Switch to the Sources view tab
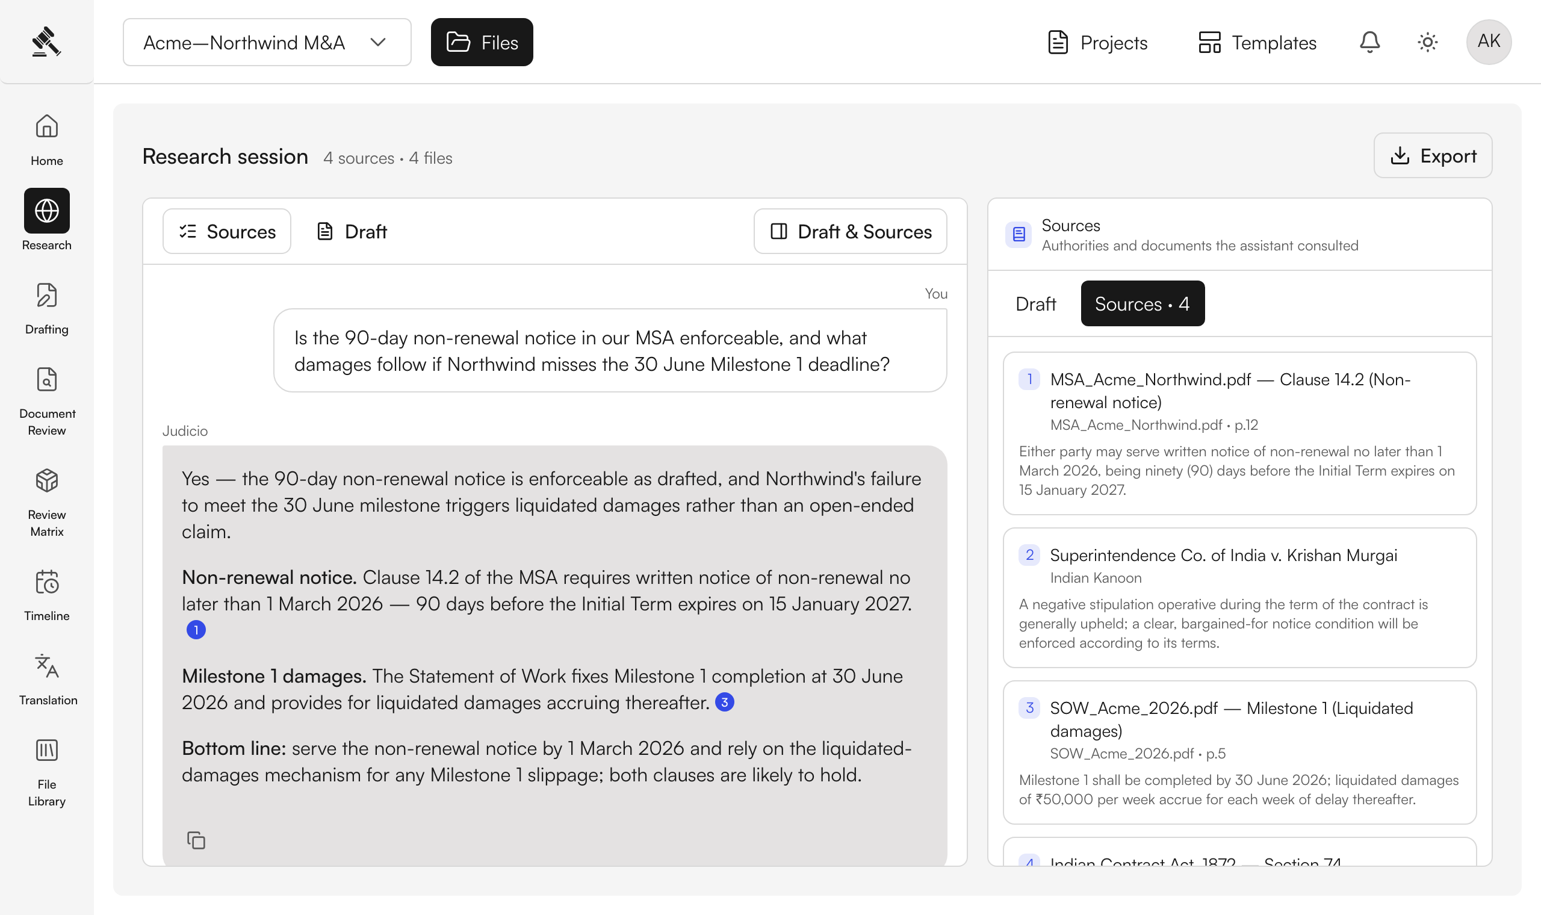The height and width of the screenshot is (915, 1541). [227, 231]
